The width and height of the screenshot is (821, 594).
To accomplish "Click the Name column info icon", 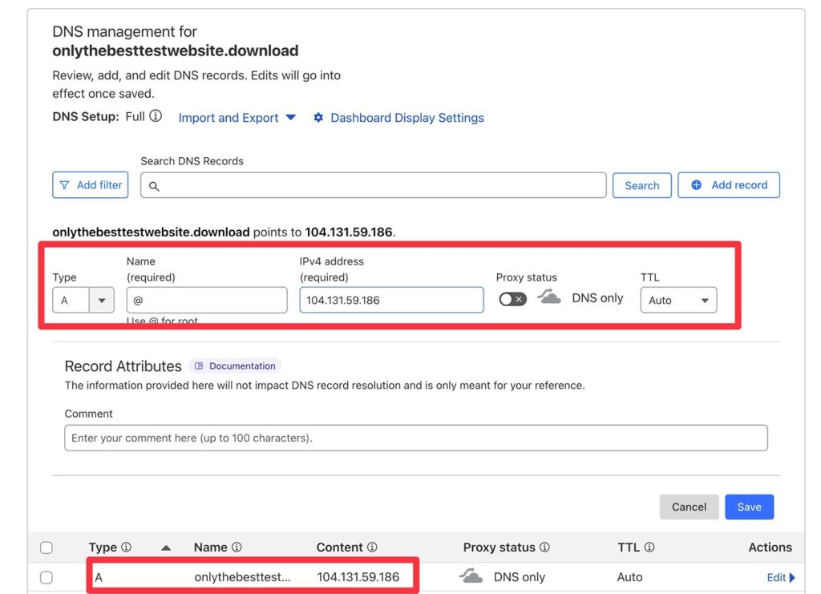I will [237, 548].
